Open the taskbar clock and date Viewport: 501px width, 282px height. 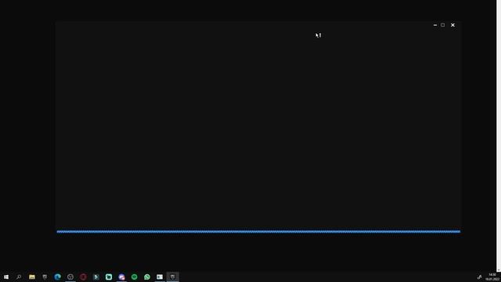pyautogui.click(x=492, y=277)
